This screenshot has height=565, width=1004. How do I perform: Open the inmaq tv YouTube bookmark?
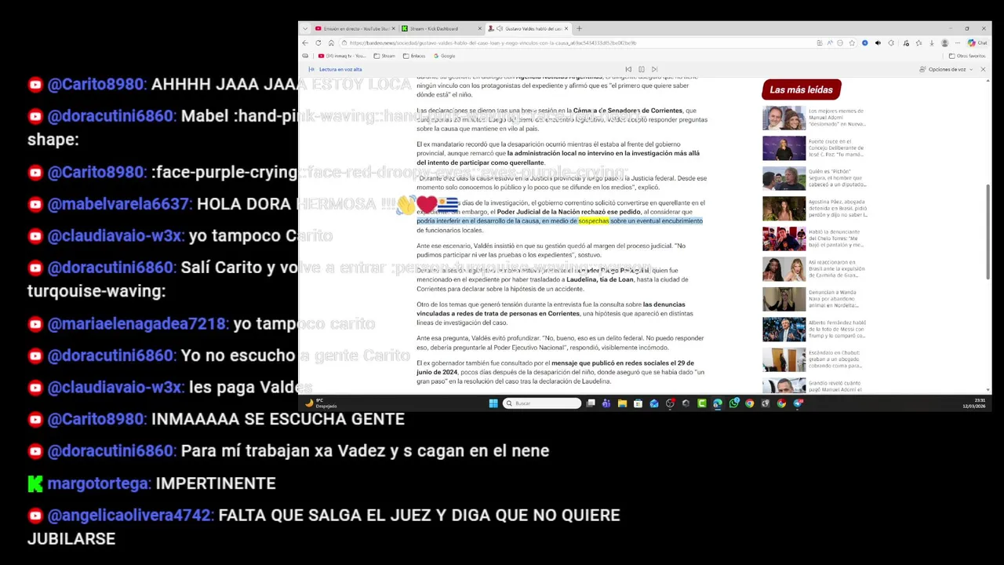(342, 56)
